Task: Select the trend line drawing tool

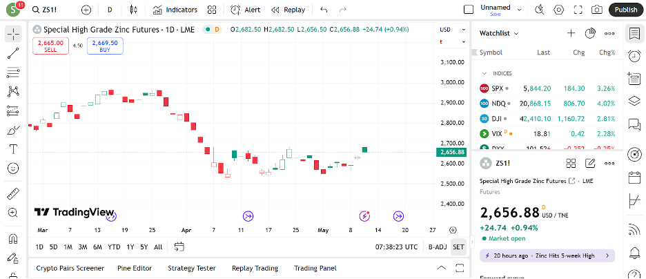Action: [13, 54]
